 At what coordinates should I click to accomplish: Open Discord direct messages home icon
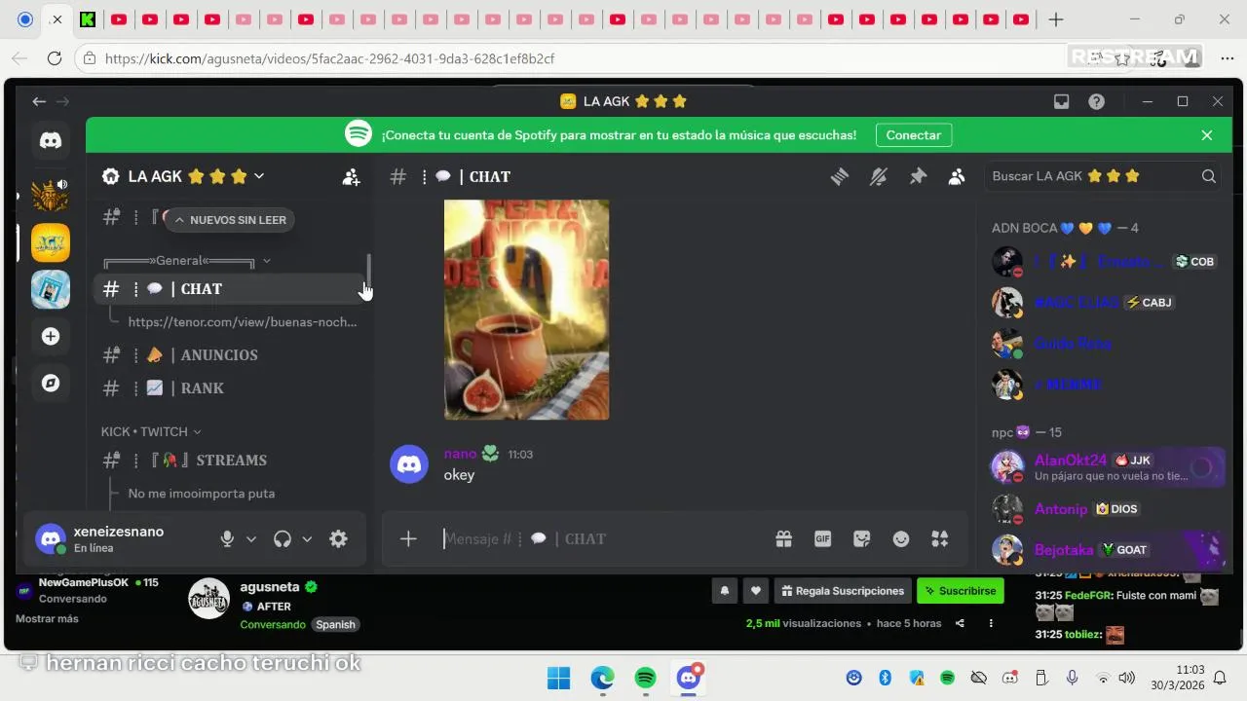[x=51, y=141]
